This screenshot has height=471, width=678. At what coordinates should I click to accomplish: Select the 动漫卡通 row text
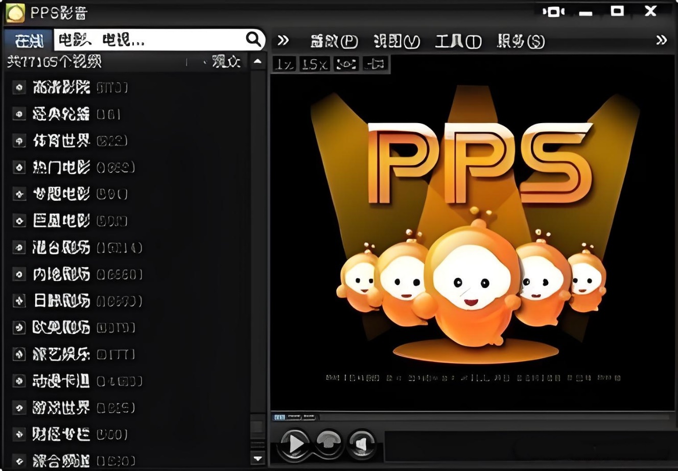pyautogui.click(x=61, y=381)
